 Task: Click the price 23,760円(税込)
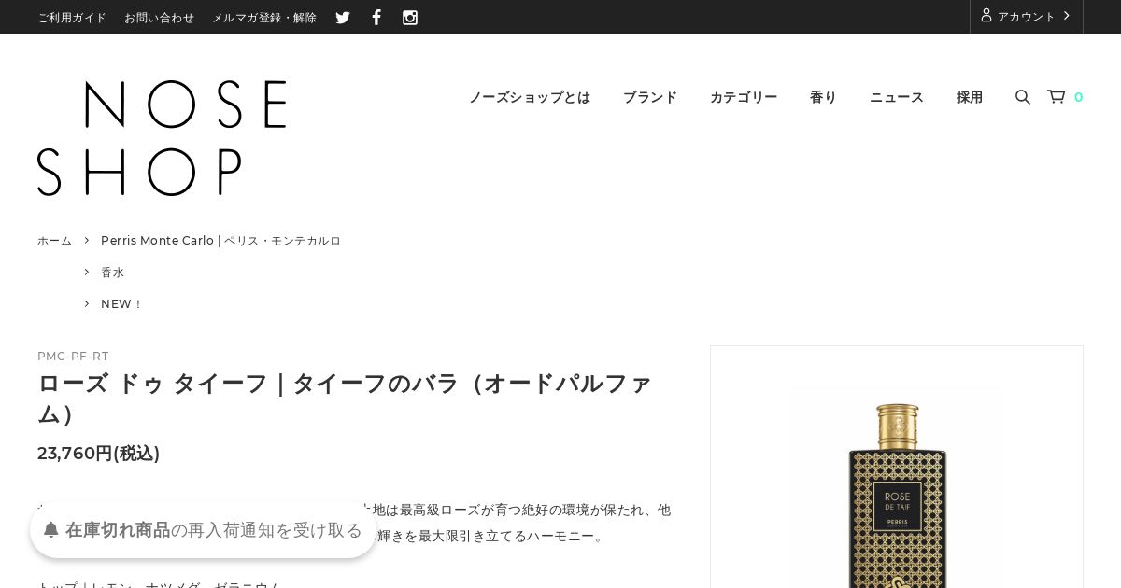click(x=98, y=454)
